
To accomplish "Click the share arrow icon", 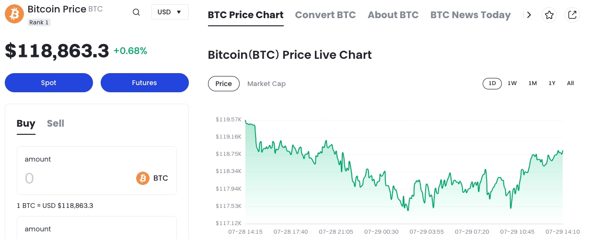I will [x=572, y=15].
